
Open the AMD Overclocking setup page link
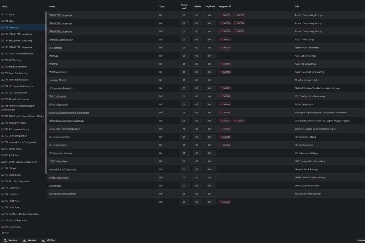(58, 72)
